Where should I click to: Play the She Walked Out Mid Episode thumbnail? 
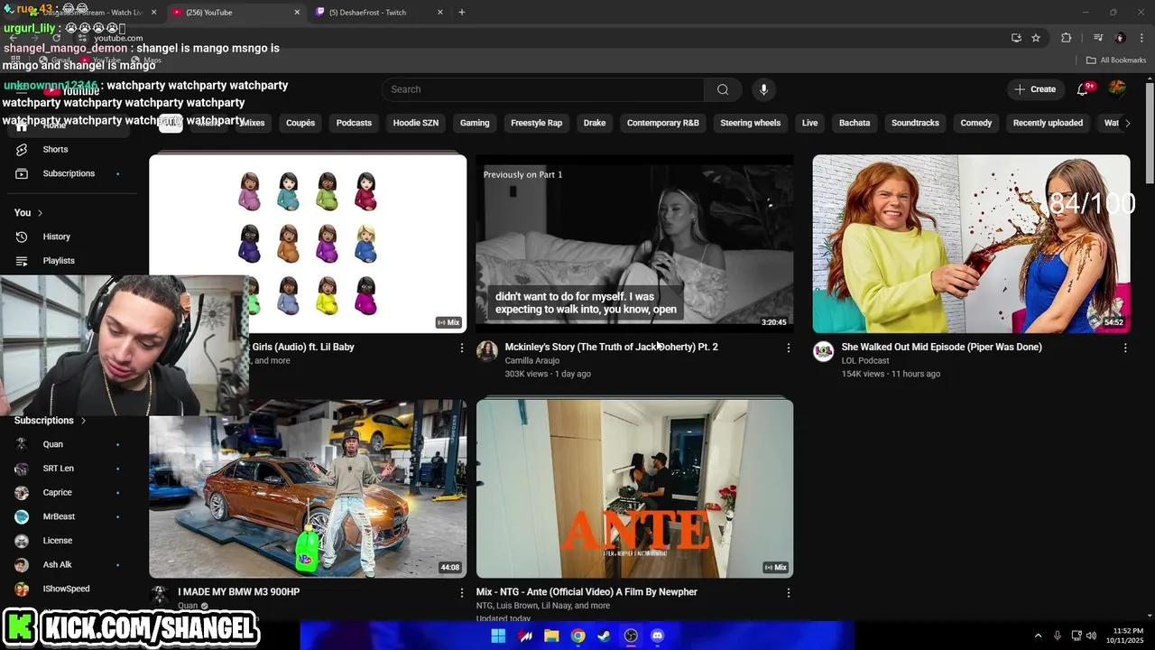pos(971,244)
